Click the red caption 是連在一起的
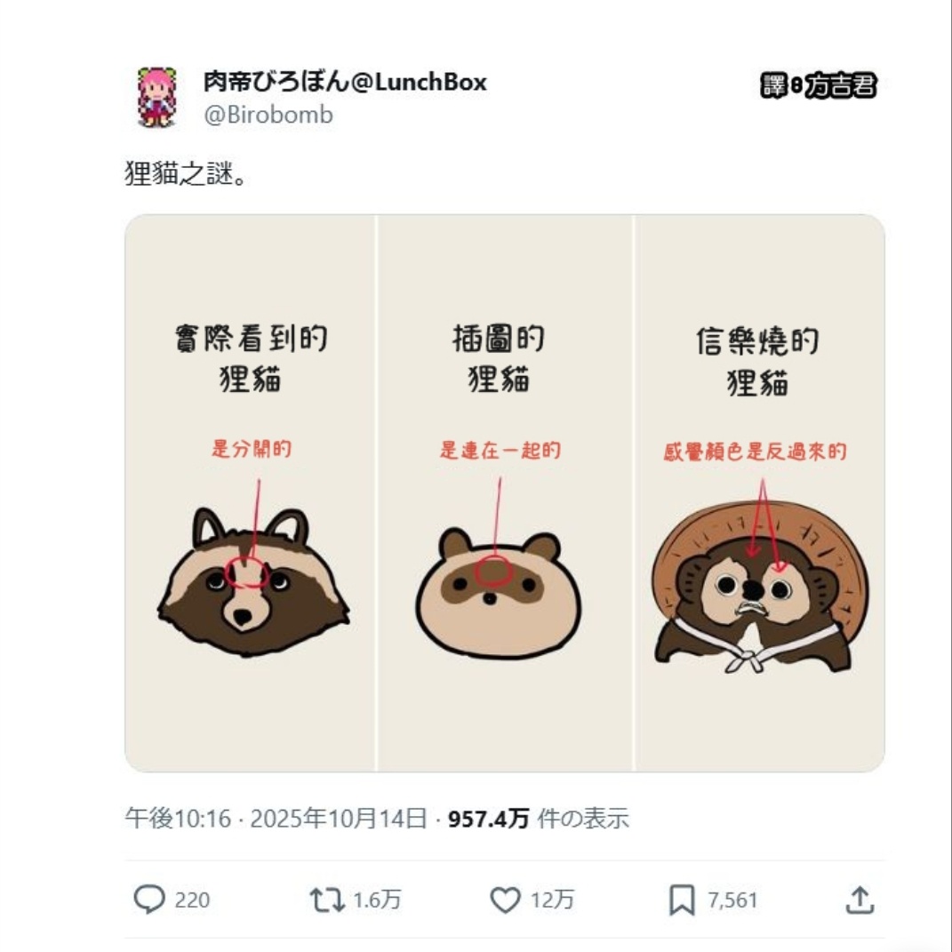The image size is (952, 952). point(500,451)
